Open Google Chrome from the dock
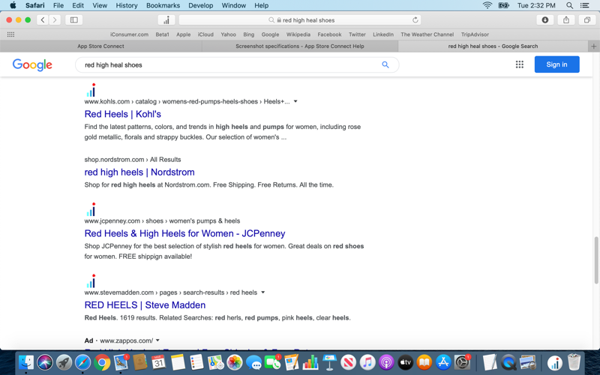Image resolution: width=600 pixels, height=375 pixels. [102, 362]
